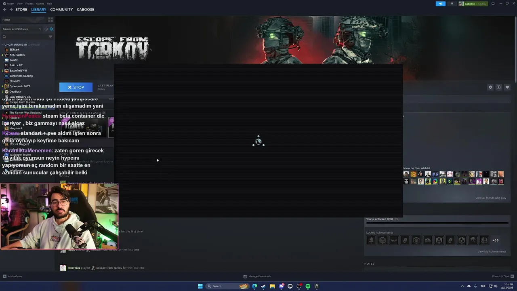Open the STORE tab

point(21,9)
